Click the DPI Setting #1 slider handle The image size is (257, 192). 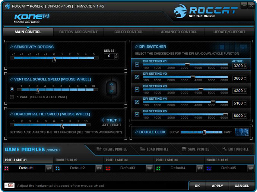point(187,64)
